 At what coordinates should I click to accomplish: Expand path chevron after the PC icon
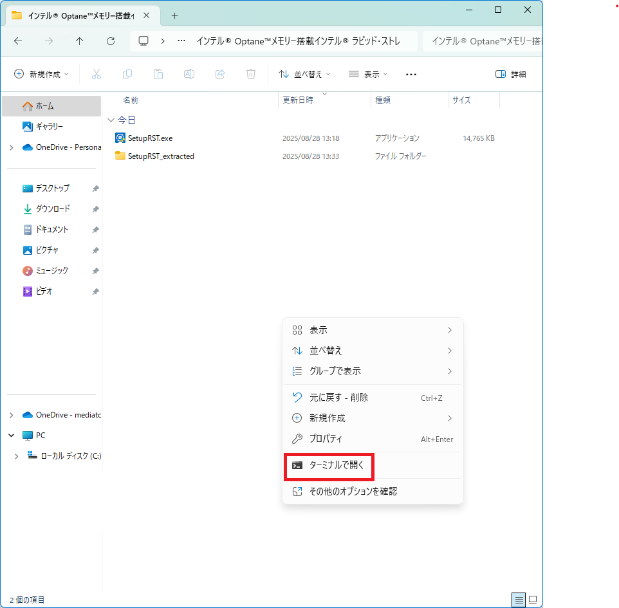coord(163,41)
